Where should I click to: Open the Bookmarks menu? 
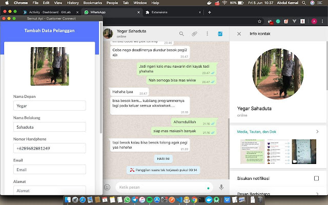92,3
